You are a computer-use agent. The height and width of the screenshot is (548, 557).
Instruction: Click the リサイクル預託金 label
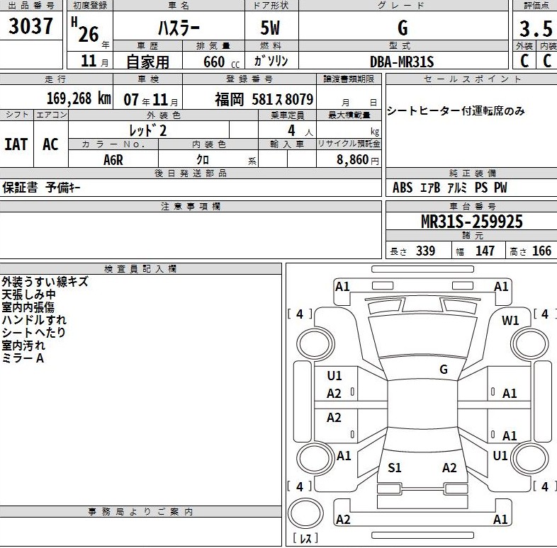point(349,144)
